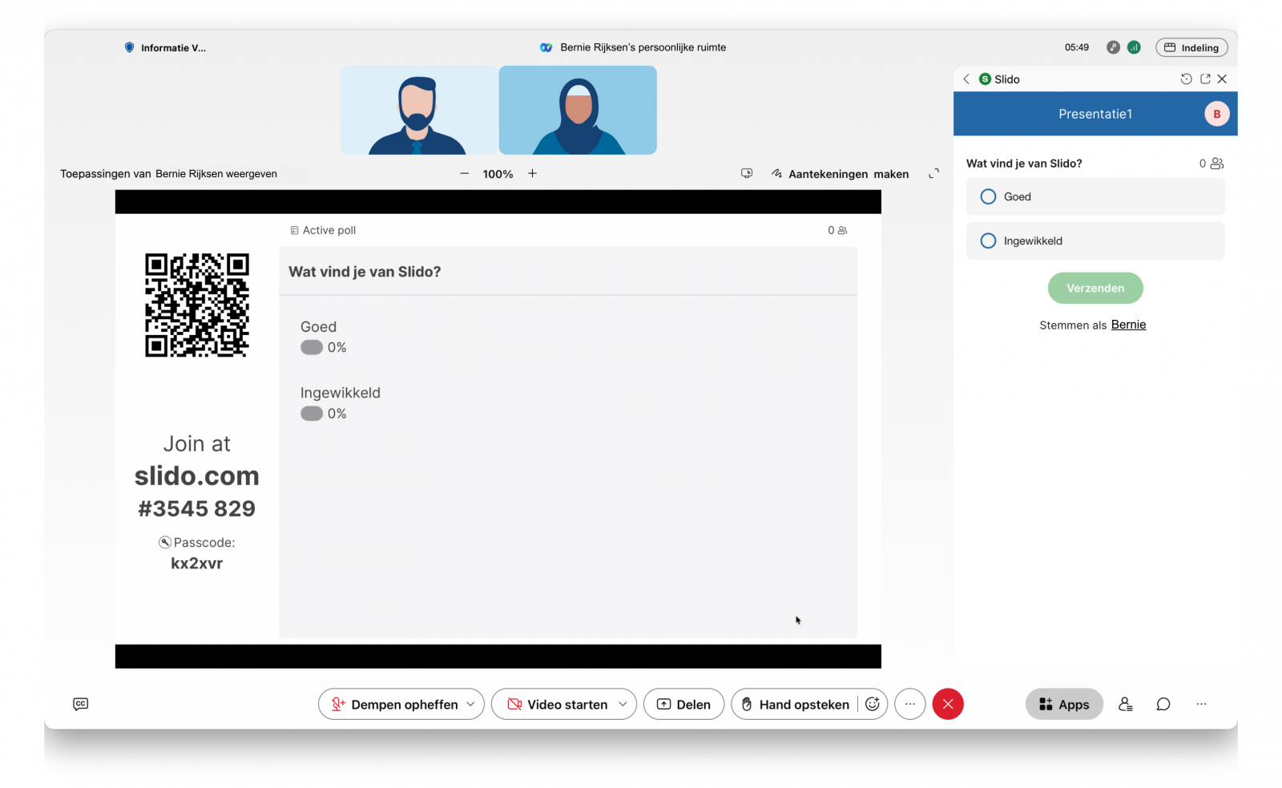The width and height of the screenshot is (1282, 788).
Task: Open the microphone options dropdown
Action: tap(470, 704)
